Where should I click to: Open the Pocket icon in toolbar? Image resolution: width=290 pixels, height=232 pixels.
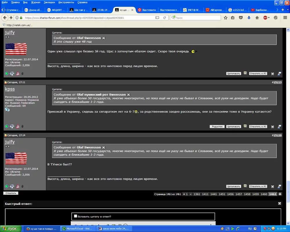point(241,18)
